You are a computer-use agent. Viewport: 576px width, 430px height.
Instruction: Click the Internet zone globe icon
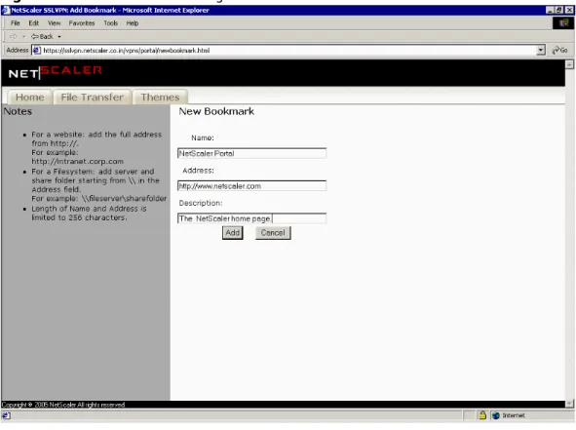[496, 415]
